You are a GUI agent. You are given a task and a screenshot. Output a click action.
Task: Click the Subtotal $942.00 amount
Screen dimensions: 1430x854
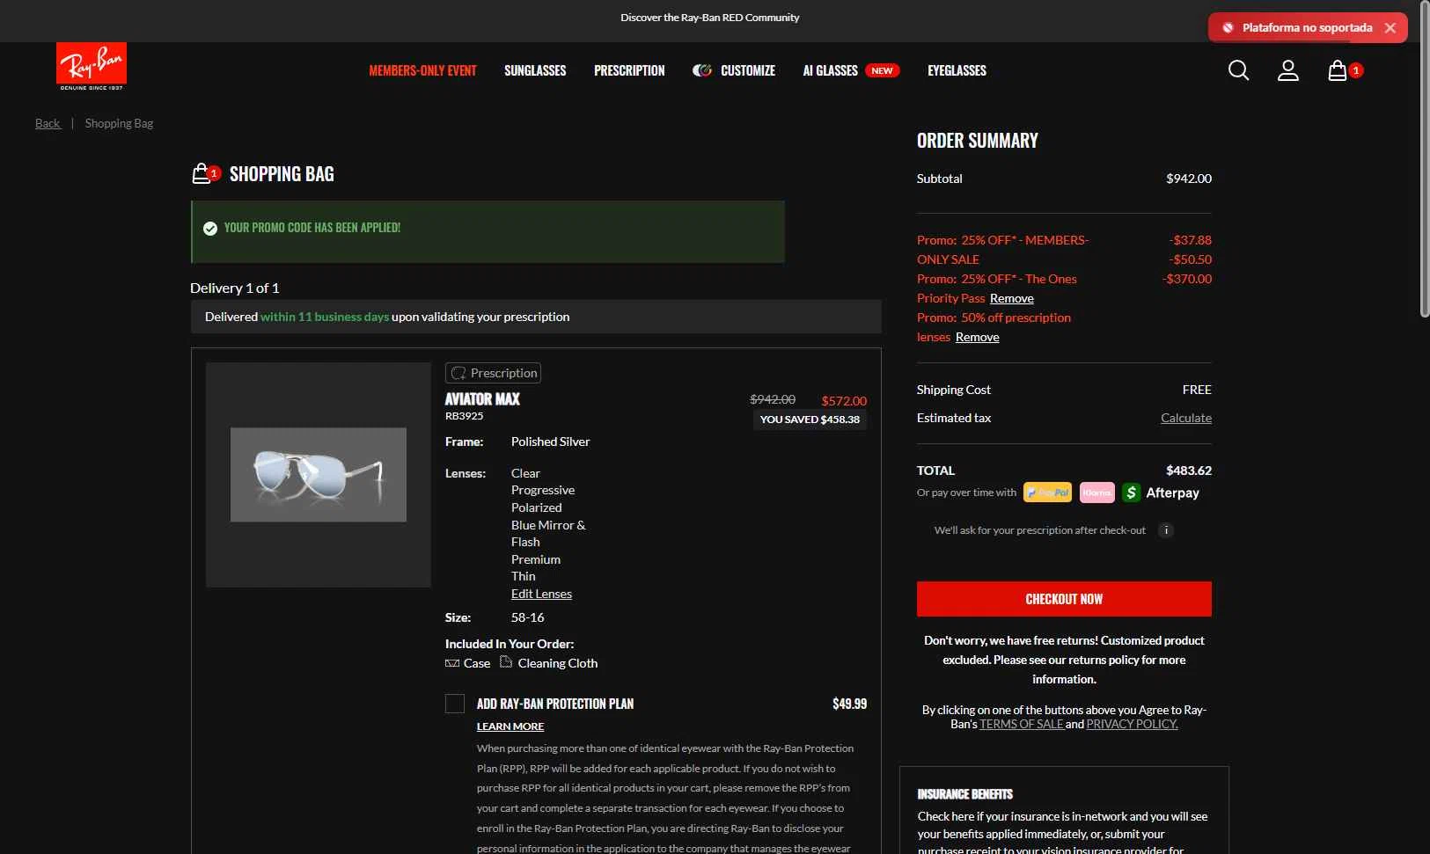[x=1189, y=179]
